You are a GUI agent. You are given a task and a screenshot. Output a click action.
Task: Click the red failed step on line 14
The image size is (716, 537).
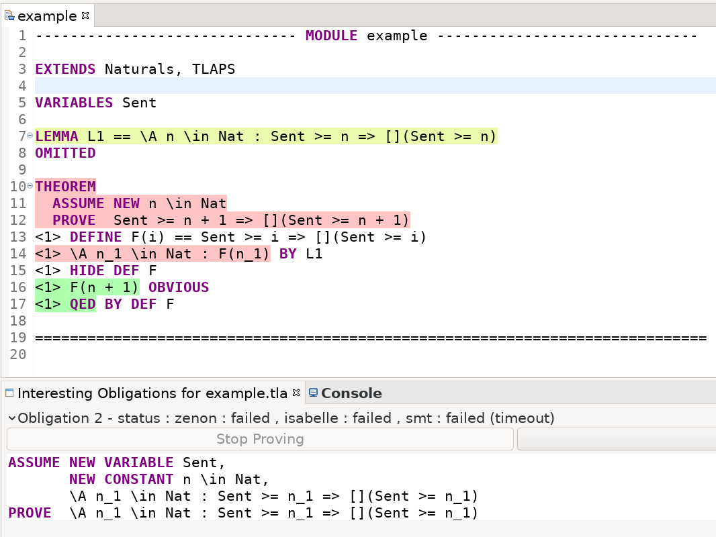[152, 254]
